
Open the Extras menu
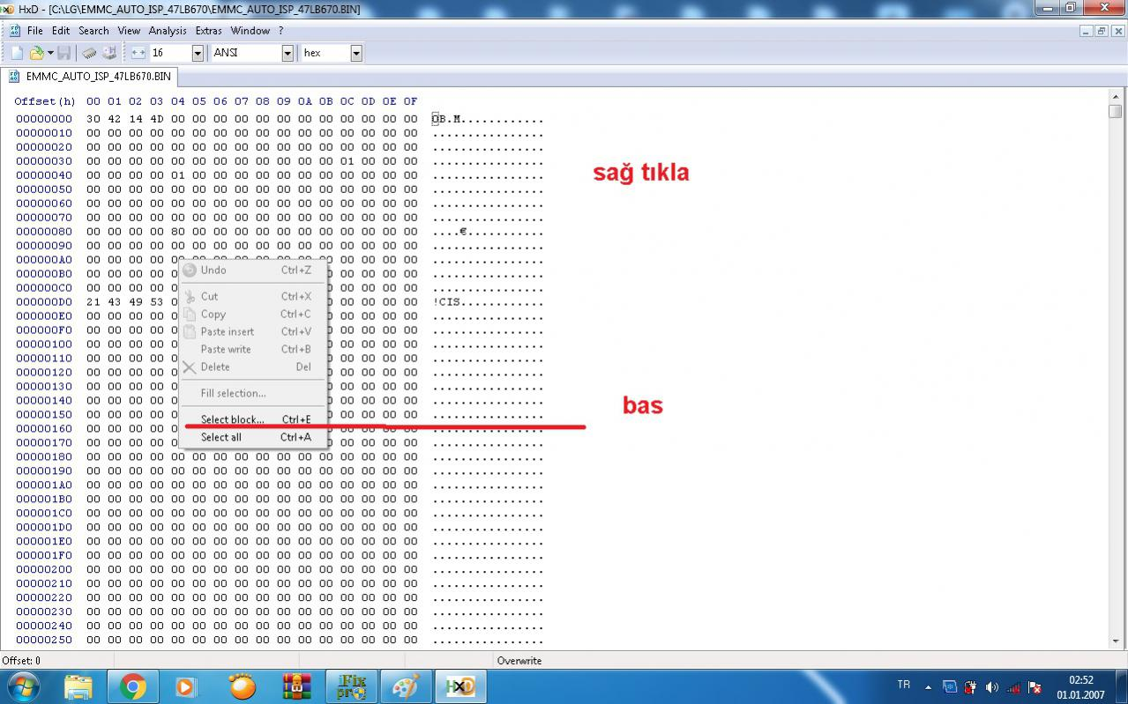[x=209, y=30]
